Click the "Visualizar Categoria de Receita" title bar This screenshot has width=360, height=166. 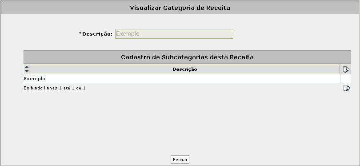pos(180,8)
